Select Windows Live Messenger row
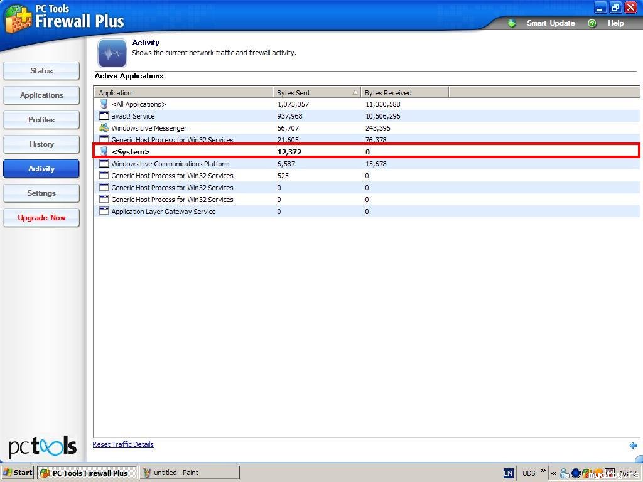Screen dimensions: 643x482 point(367,128)
